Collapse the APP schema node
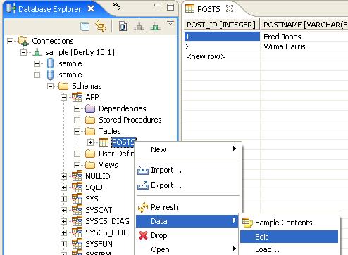The height and width of the screenshot is (255, 348). [x=63, y=97]
